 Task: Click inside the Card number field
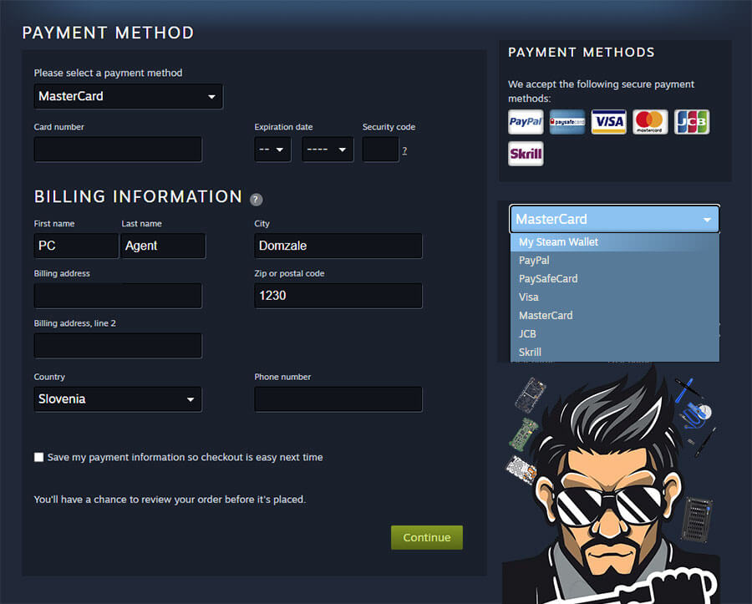117,149
